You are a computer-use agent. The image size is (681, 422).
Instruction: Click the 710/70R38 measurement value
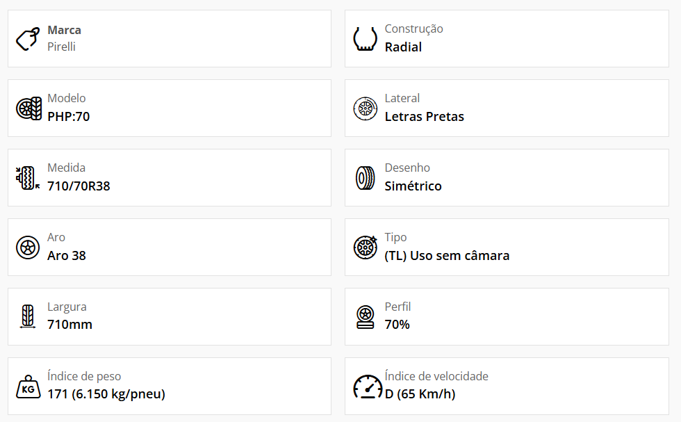pyautogui.click(x=79, y=186)
